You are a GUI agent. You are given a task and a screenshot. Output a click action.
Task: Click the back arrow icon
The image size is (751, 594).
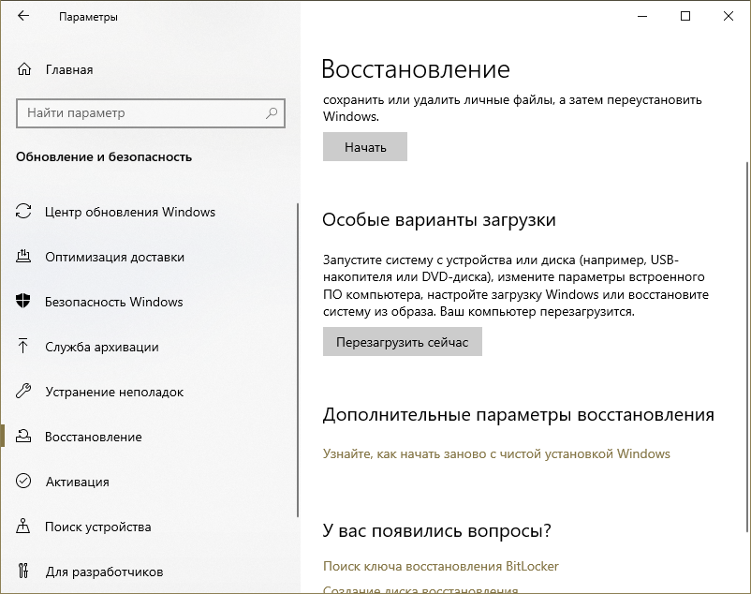click(23, 17)
